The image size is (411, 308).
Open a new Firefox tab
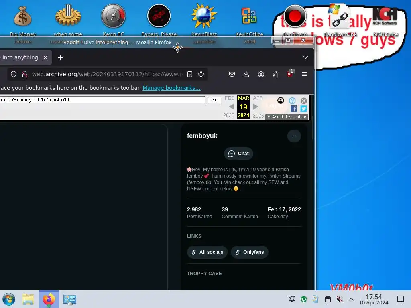(60, 57)
